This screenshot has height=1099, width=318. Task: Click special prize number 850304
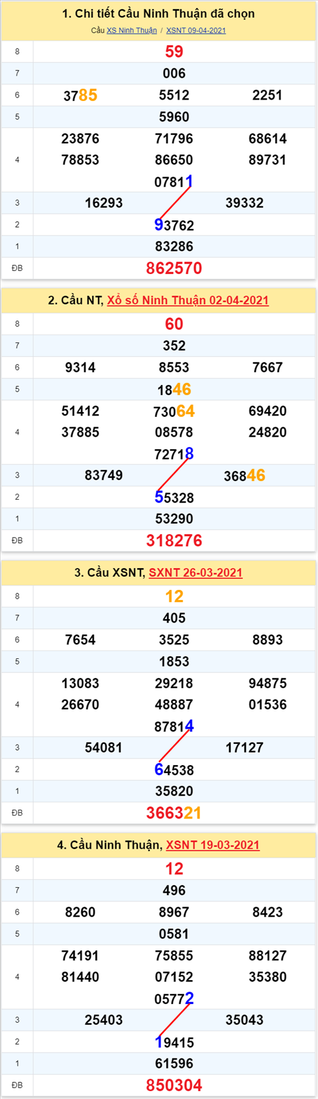tap(174, 1085)
